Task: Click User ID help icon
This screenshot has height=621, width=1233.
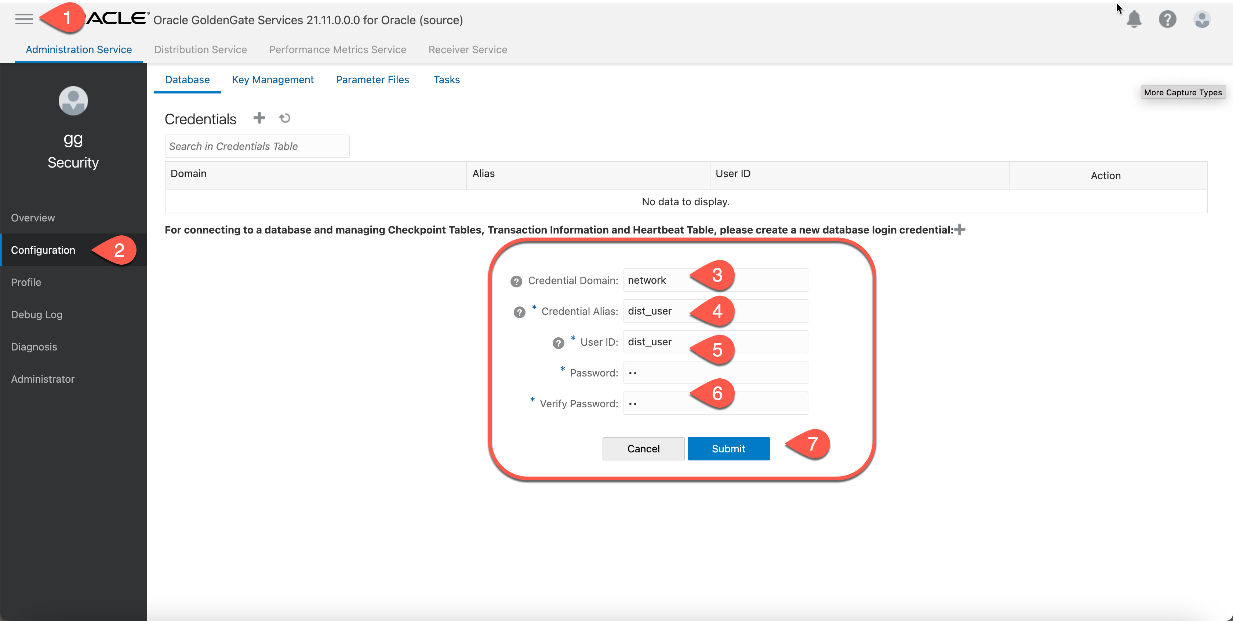Action: (558, 343)
